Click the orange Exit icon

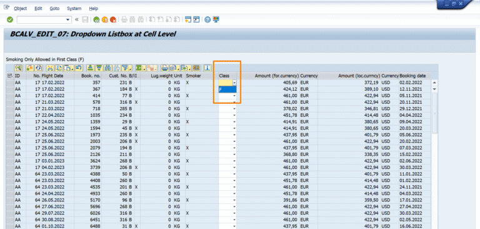point(105,19)
